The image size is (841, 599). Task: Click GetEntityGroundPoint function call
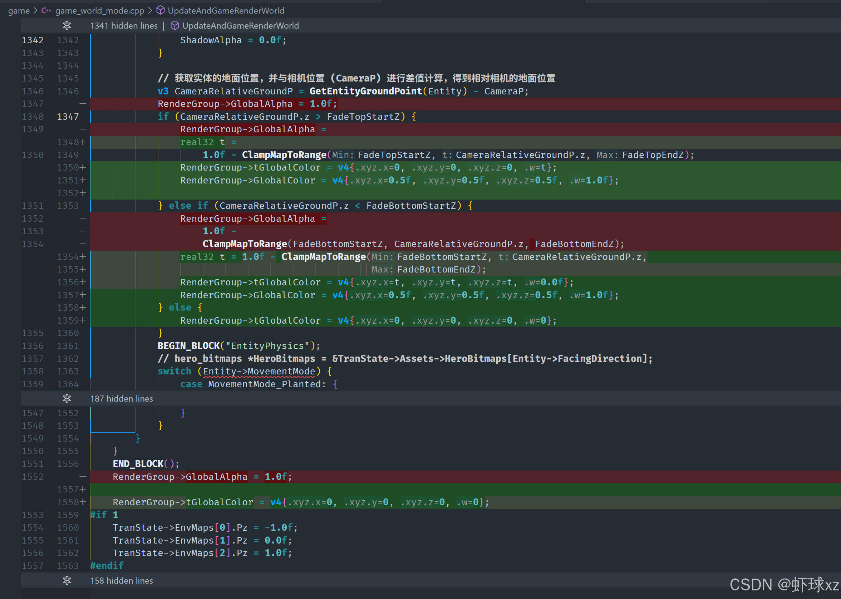[x=365, y=91]
